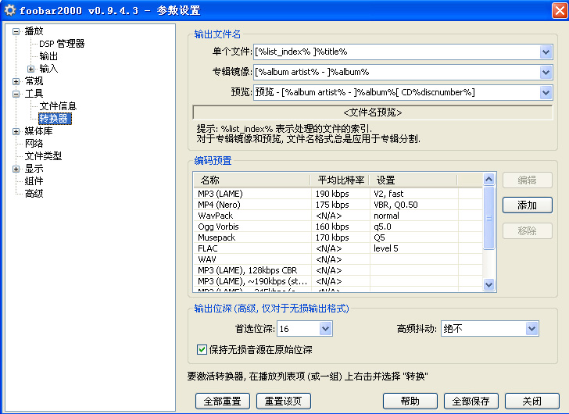Viewport: 569px width, 414px height.
Task: Select 播放 in the tree
Action: coord(34,31)
